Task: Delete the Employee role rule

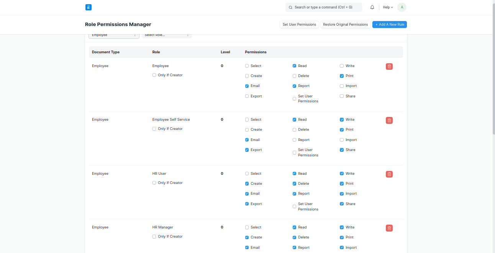Action: pyautogui.click(x=389, y=66)
